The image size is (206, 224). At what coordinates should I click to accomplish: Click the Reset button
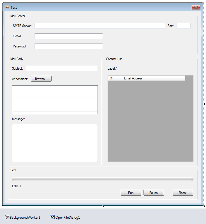(183, 193)
